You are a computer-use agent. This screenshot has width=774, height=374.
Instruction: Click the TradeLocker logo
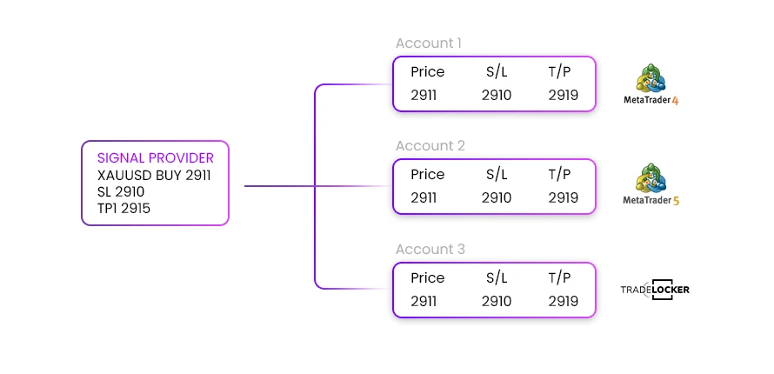click(x=655, y=290)
